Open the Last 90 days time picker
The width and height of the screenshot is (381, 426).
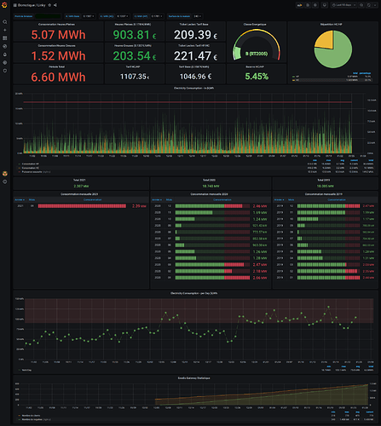343,5
